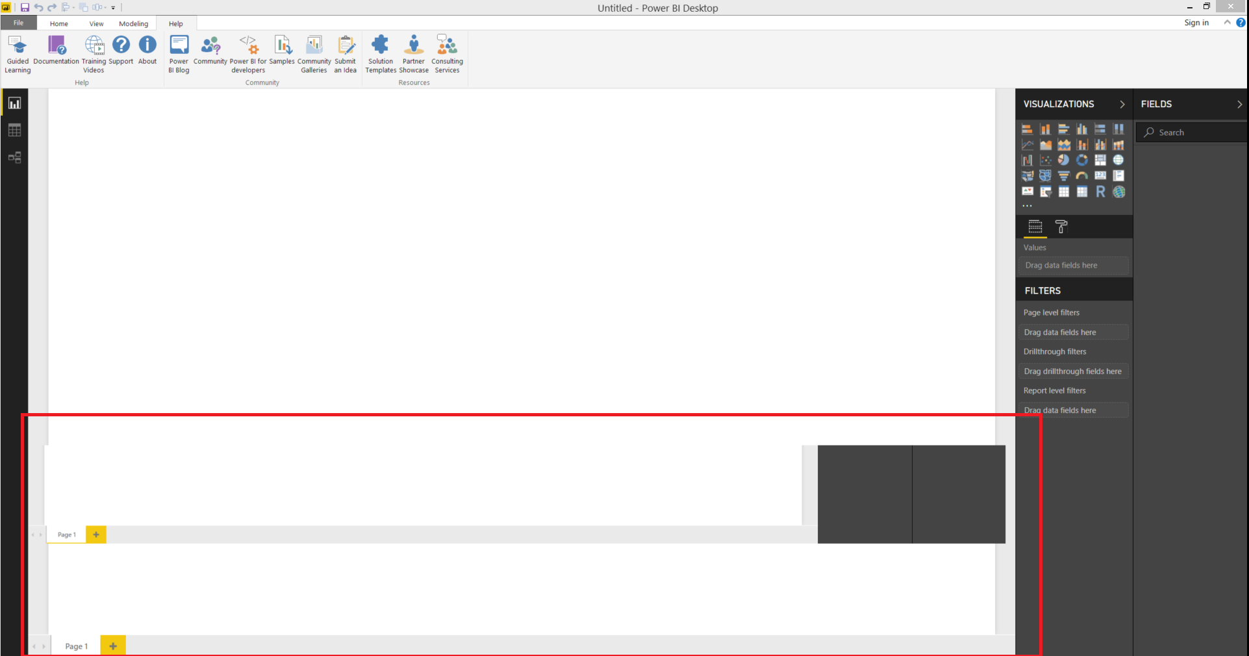Image resolution: width=1249 pixels, height=656 pixels.
Task: Open Consulting Services
Action: [x=447, y=54]
